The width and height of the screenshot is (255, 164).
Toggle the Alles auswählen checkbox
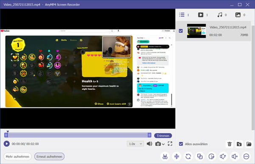181,144
